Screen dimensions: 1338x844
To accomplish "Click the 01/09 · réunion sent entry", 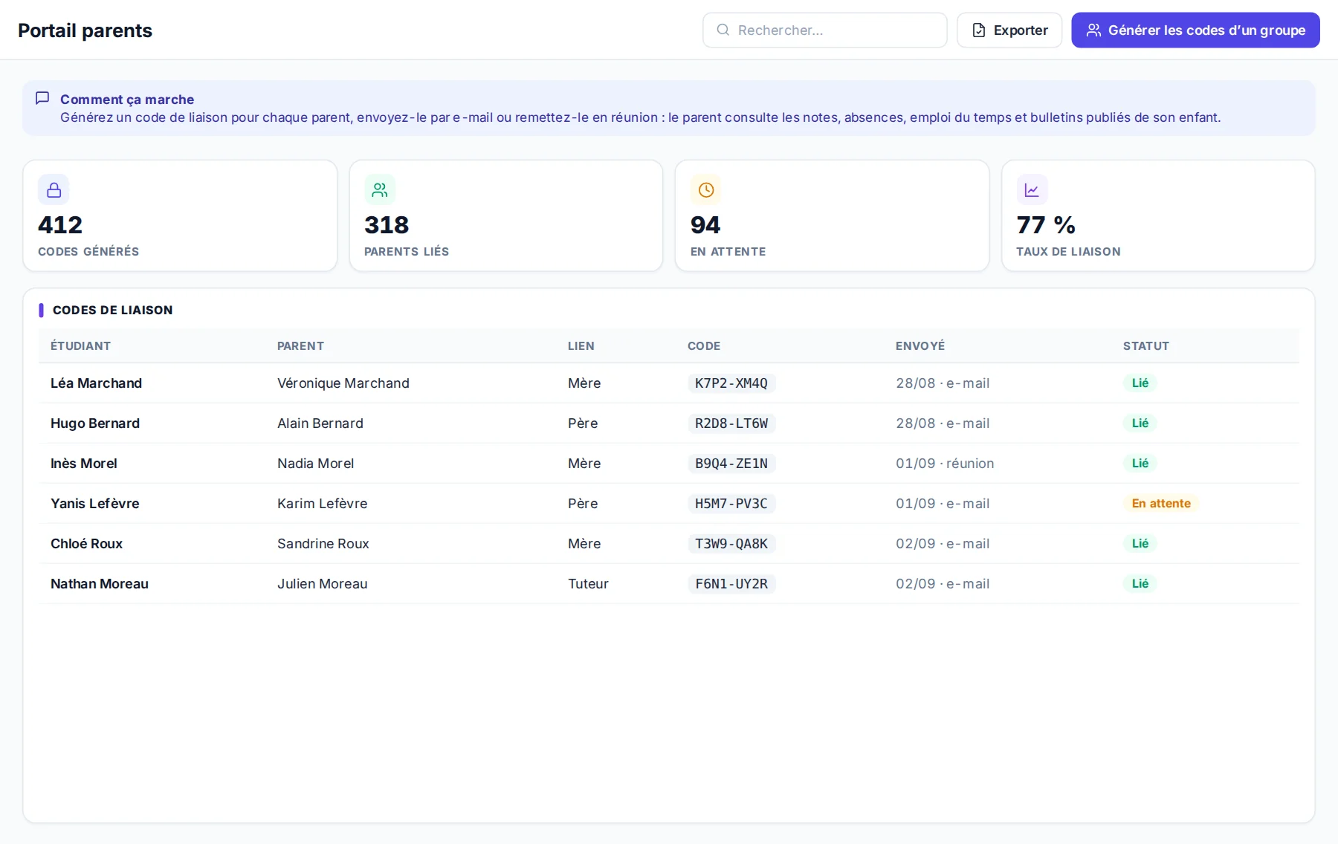I will tap(945, 464).
